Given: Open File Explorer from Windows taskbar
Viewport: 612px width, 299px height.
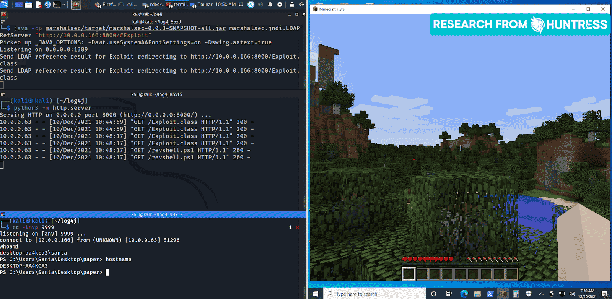Looking at the screenshot, I should pos(477,294).
